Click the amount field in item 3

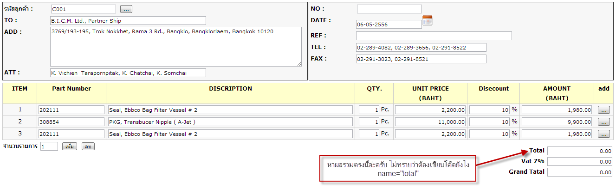pyautogui.click(x=557, y=134)
